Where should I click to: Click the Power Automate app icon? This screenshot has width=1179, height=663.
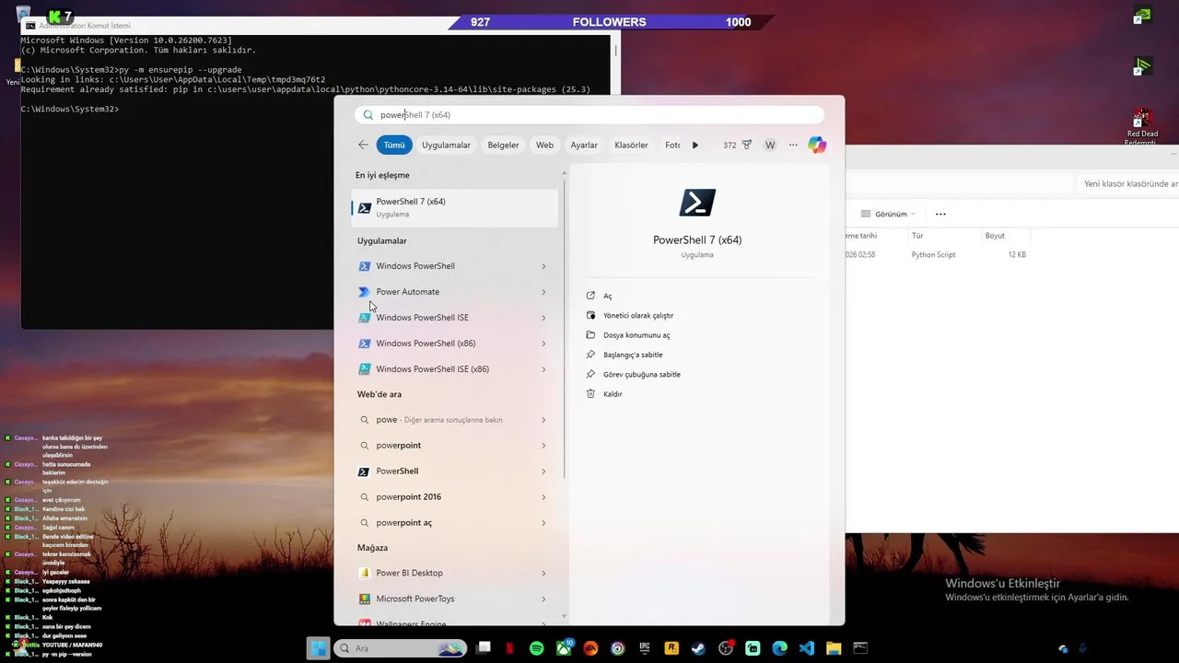coord(365,292)
